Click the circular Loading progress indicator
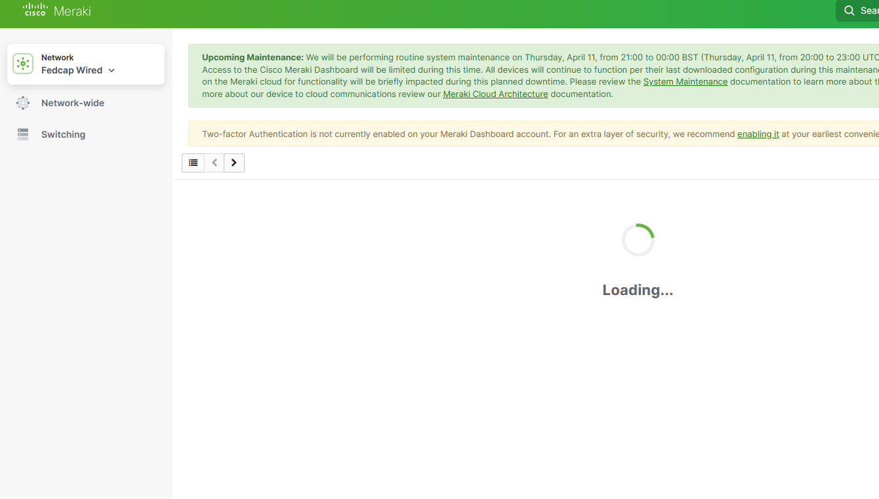The width and height of the screenshot is (879, 499). [638, 239]
